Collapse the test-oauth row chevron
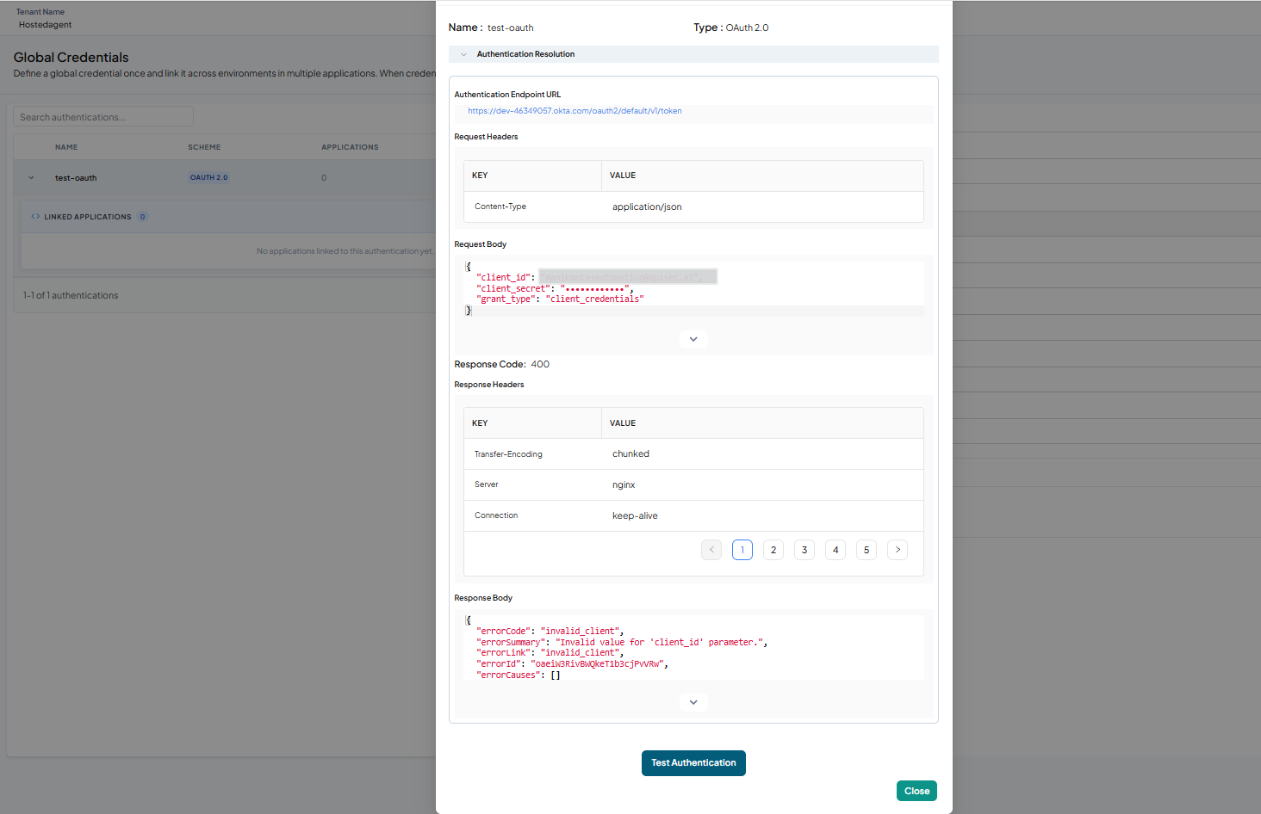The width and height of the screenshot is (1261, 814). tap(31, 178)
